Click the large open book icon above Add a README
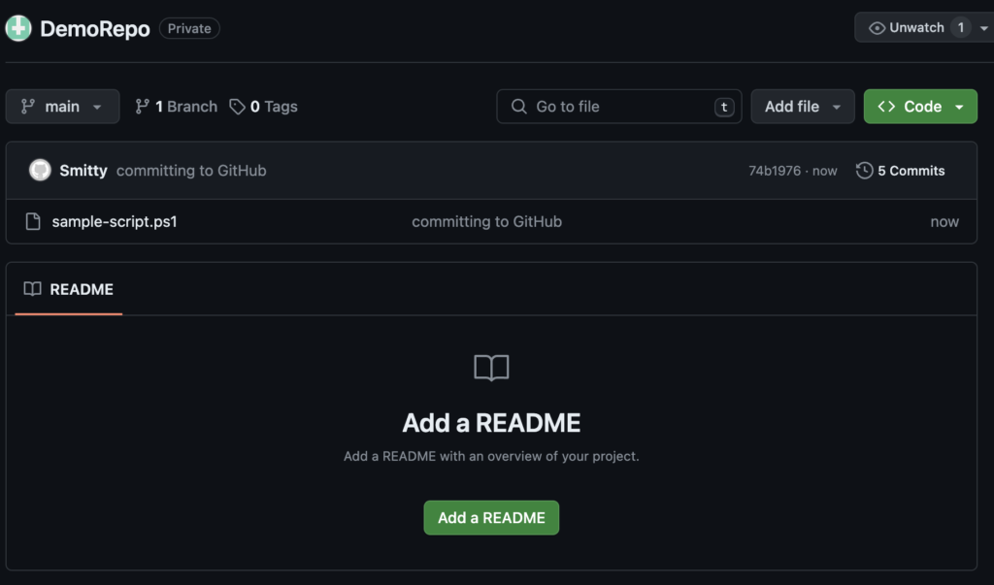Viewport: 994px width, 585px height. pyautogui.click(x=491, y=368)
